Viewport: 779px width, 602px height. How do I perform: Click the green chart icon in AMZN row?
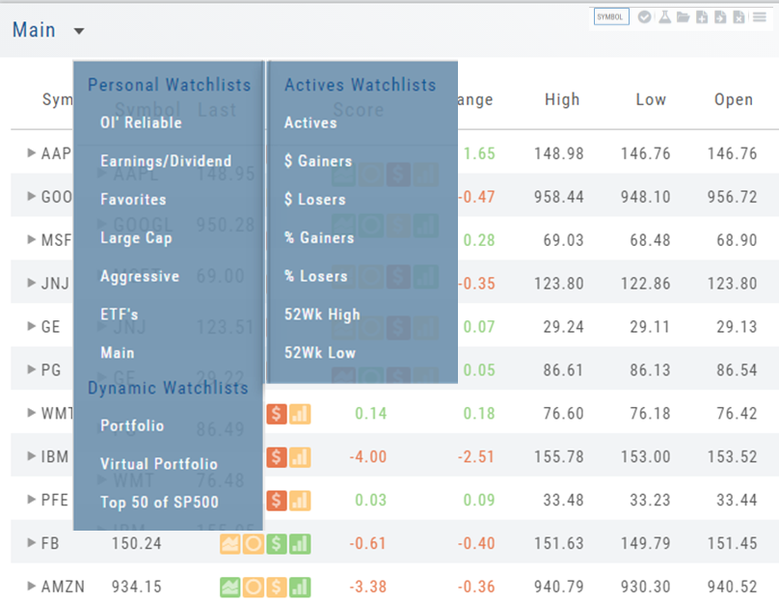click(230, 587)
